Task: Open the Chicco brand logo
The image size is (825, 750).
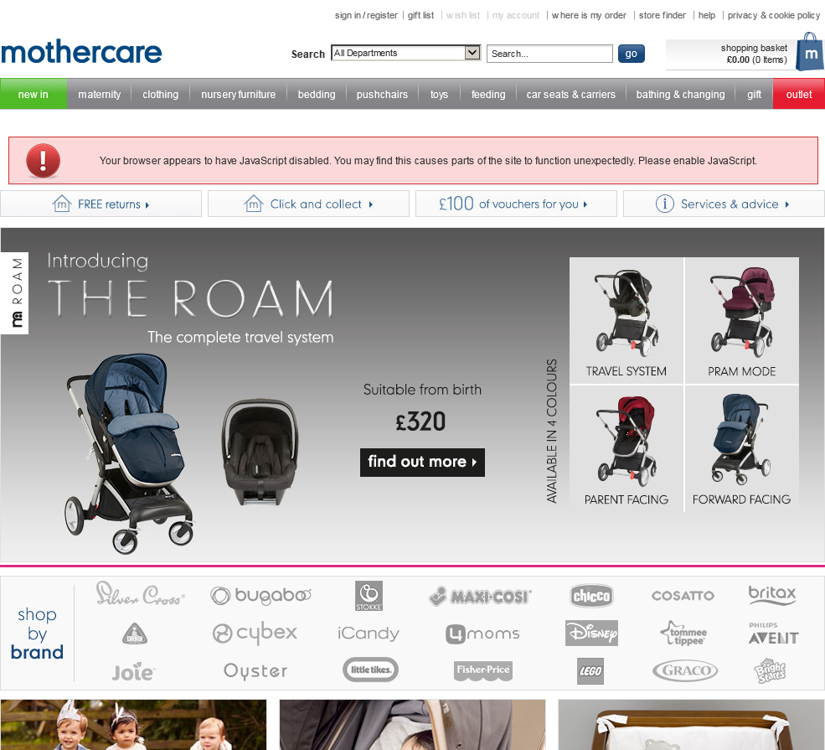Action: pyautogui.click(x=591, y=596)
